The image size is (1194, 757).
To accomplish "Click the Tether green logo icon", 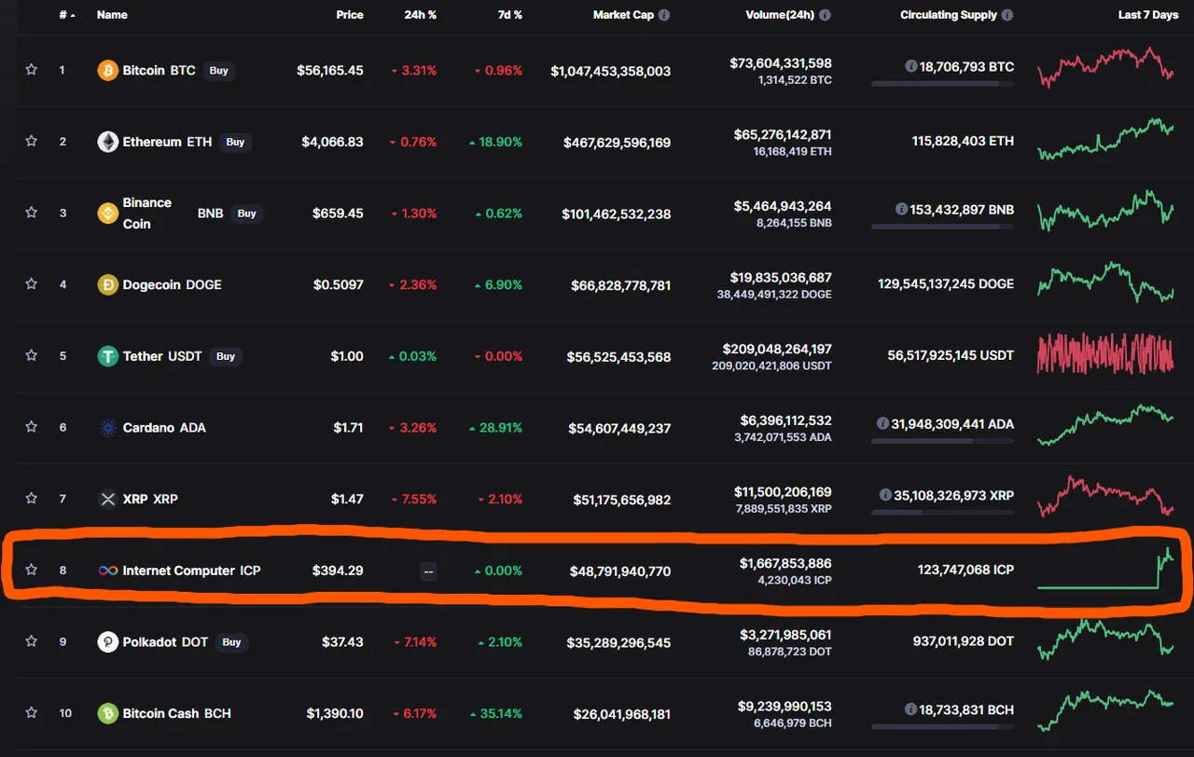I will coord(108,356).
